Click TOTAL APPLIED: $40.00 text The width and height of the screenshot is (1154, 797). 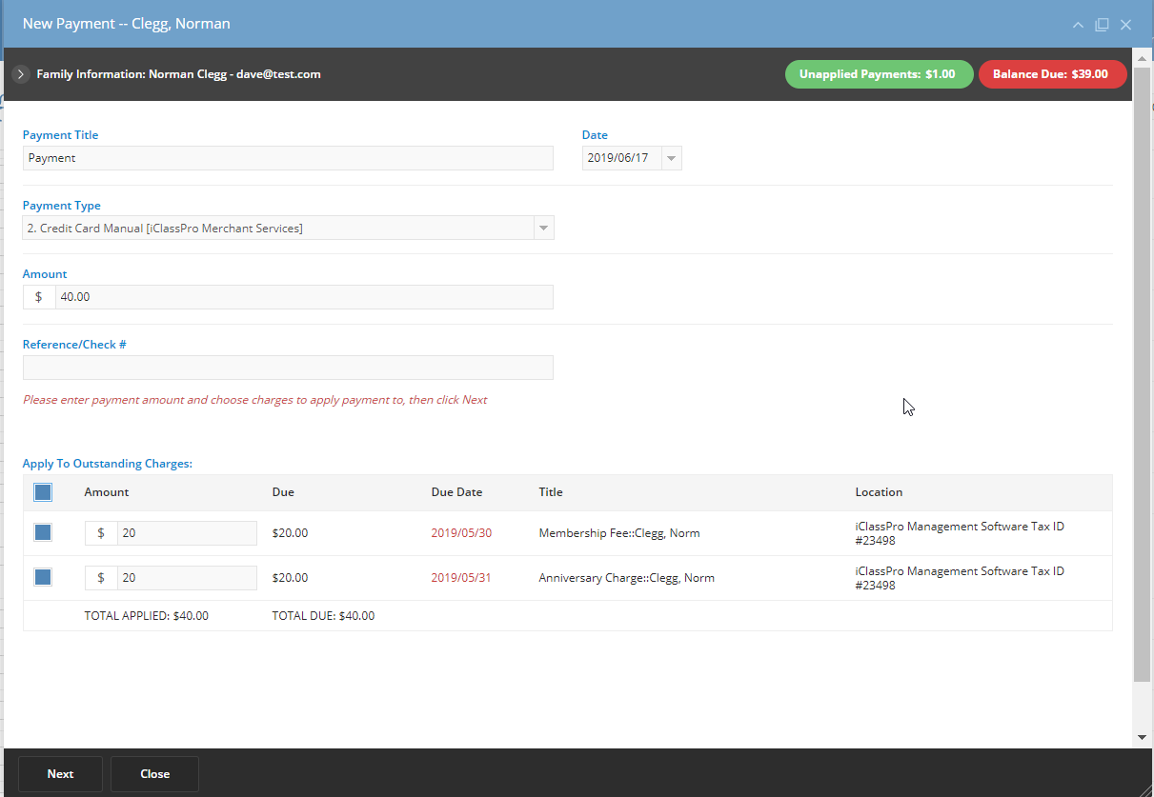[x=146, y=616]
